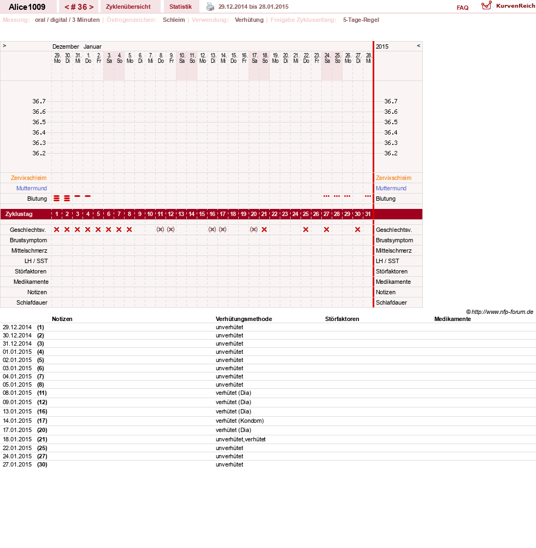
Task: Open the KurvenReich crown logo
Action: coord(486,5)
